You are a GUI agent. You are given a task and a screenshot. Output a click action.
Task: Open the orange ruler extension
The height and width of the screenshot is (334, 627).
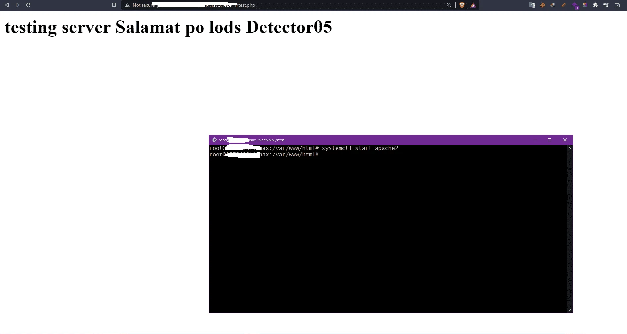(564, 5)
